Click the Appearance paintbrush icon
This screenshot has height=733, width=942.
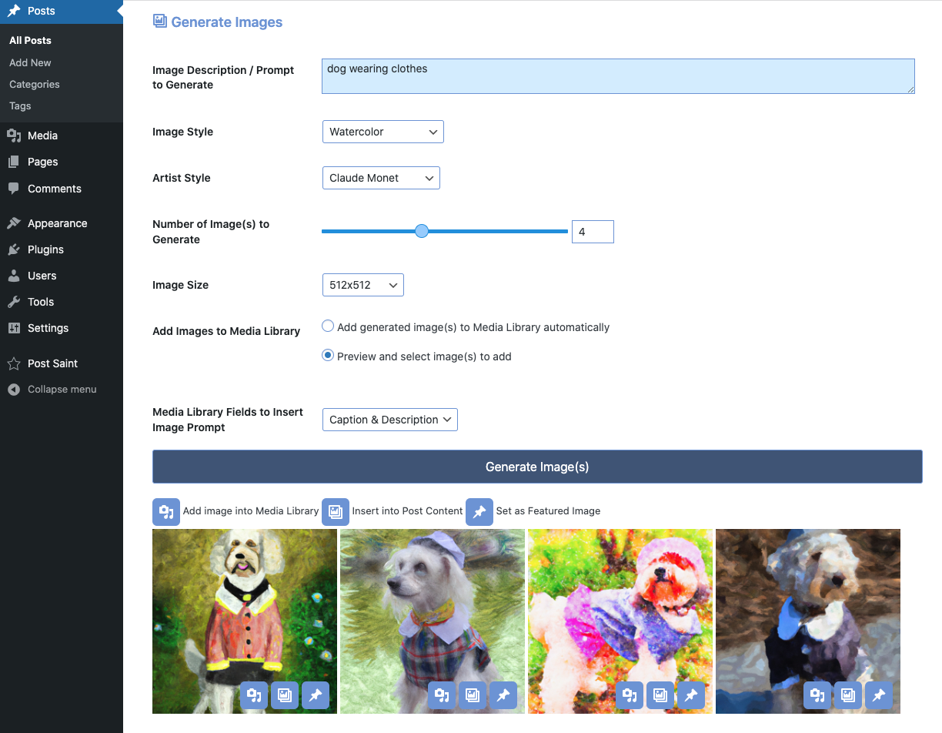pos(14,223)
